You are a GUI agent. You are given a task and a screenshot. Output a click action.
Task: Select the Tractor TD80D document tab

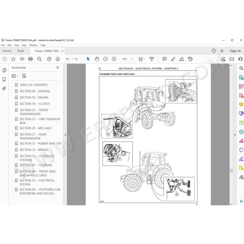click(47, 51)
